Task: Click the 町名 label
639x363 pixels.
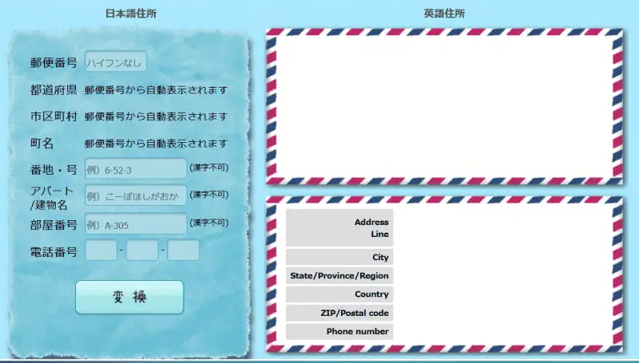Action: (42, 144)
